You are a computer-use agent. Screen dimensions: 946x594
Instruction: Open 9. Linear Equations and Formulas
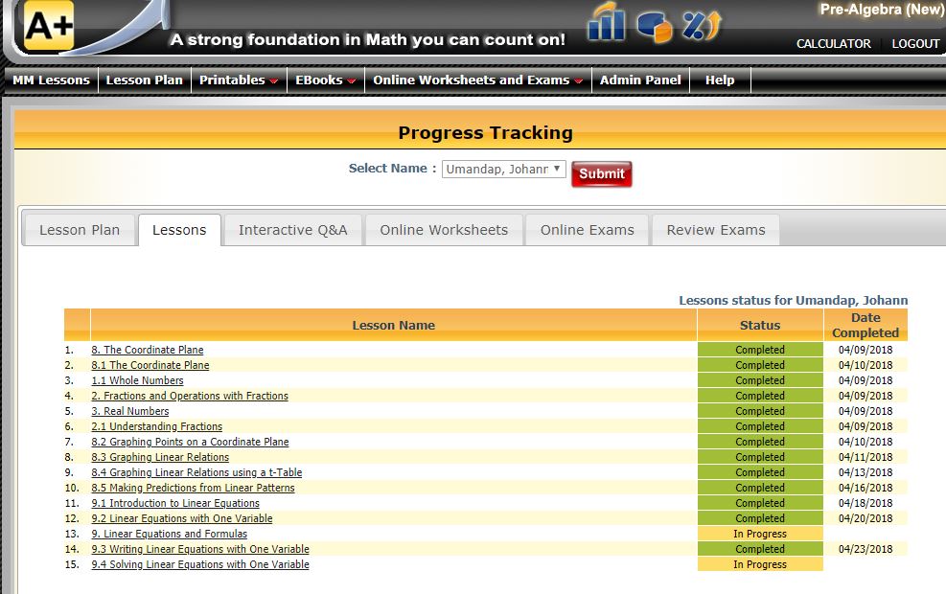170,534
